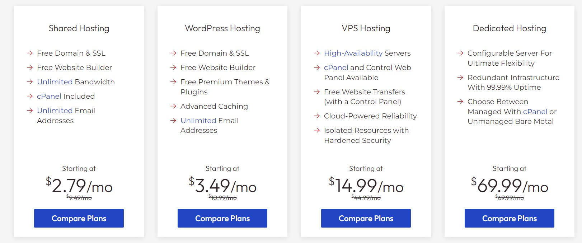The width and height of the screenshot is (582, 243).
Task: Open cPanel link in Dedicated Hosting card
Action: (535, 112)
